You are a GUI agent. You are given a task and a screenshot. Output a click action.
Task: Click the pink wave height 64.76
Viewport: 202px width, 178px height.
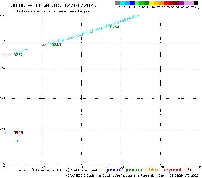pyautogui.click(x=7, y=55)
